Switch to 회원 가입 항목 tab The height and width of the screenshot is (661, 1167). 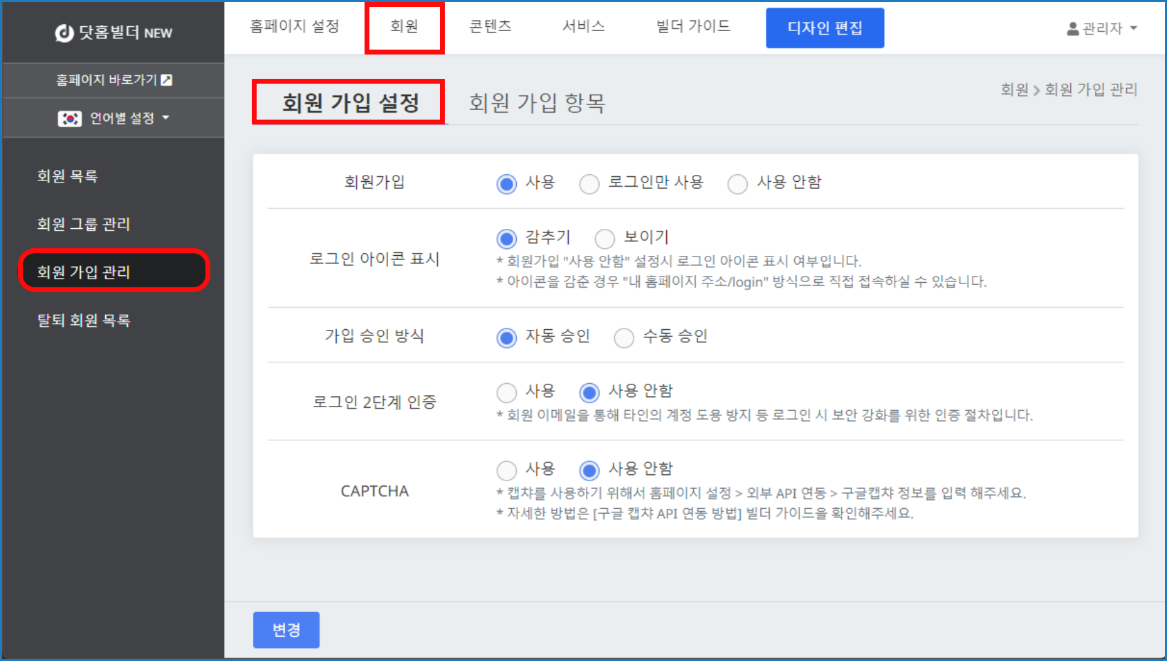[537, 103]
